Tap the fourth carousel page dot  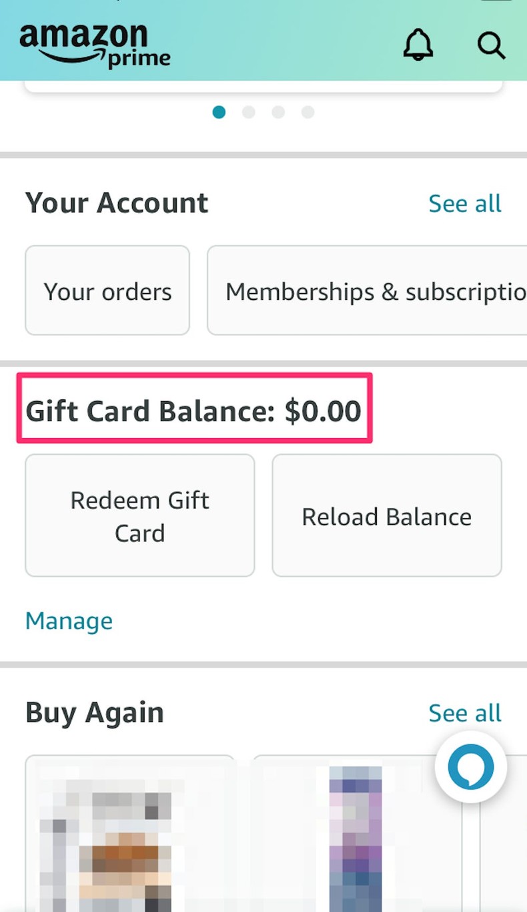[x=308, y=112]
